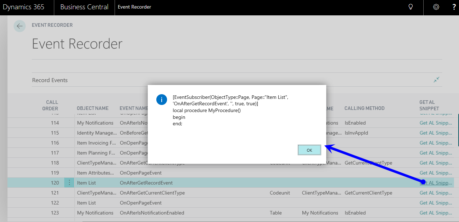
Task: Sort by Object Name column header
Action: (x=92, y=108)
